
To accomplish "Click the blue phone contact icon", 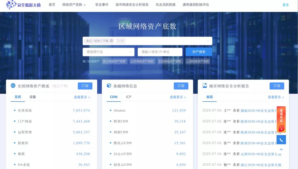I will pos(281,140).
